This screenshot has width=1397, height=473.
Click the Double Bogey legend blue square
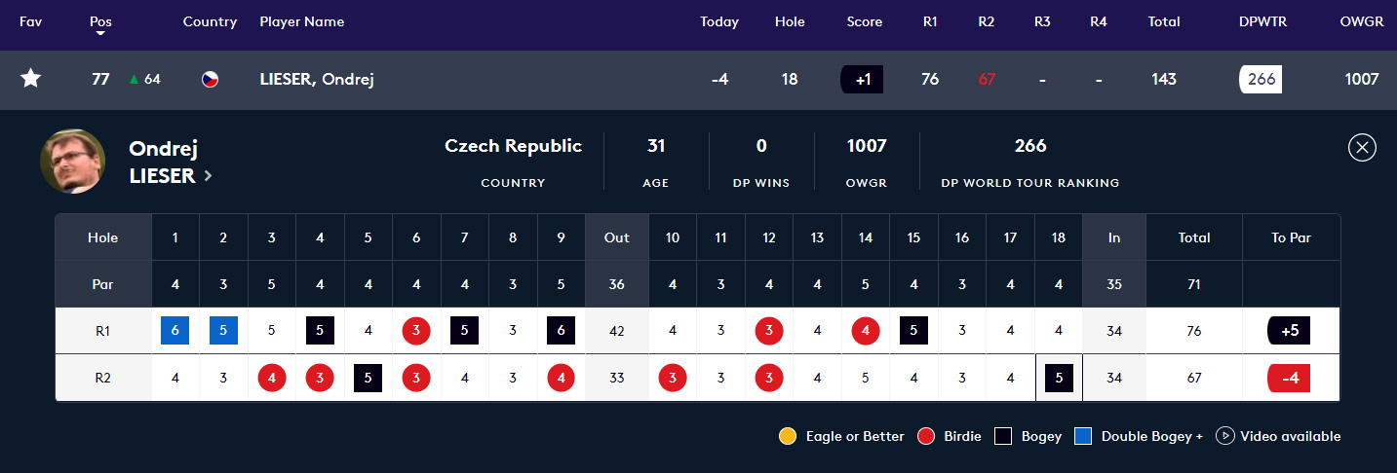tap(1082, 436)
